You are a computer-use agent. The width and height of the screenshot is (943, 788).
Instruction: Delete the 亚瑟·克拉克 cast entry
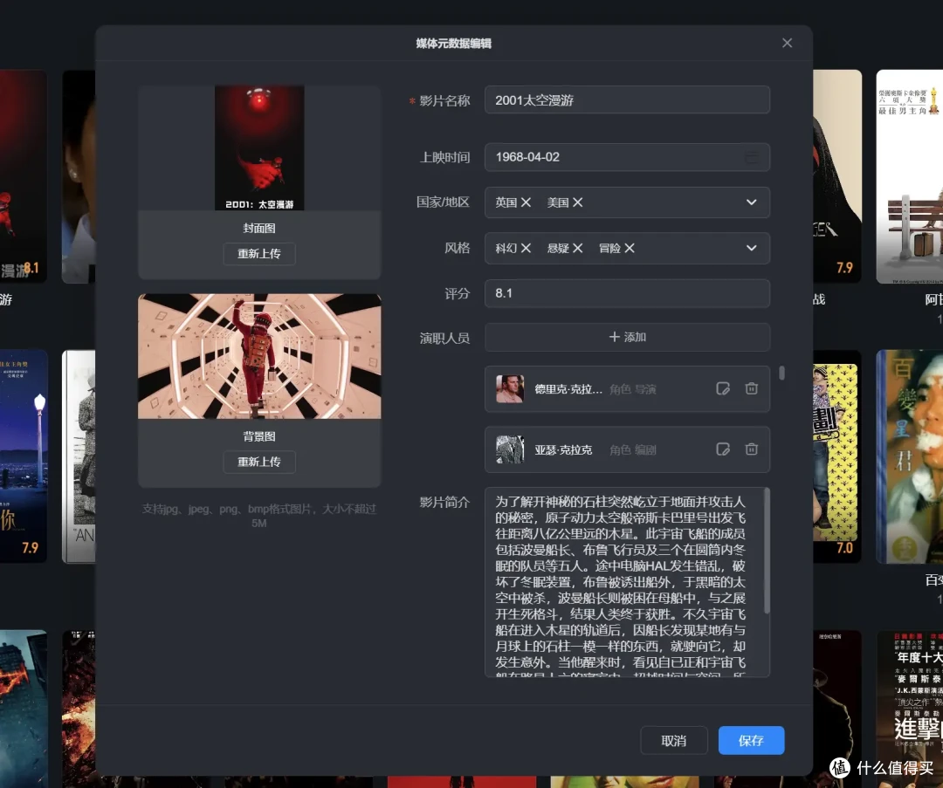(x=751, y=449)
